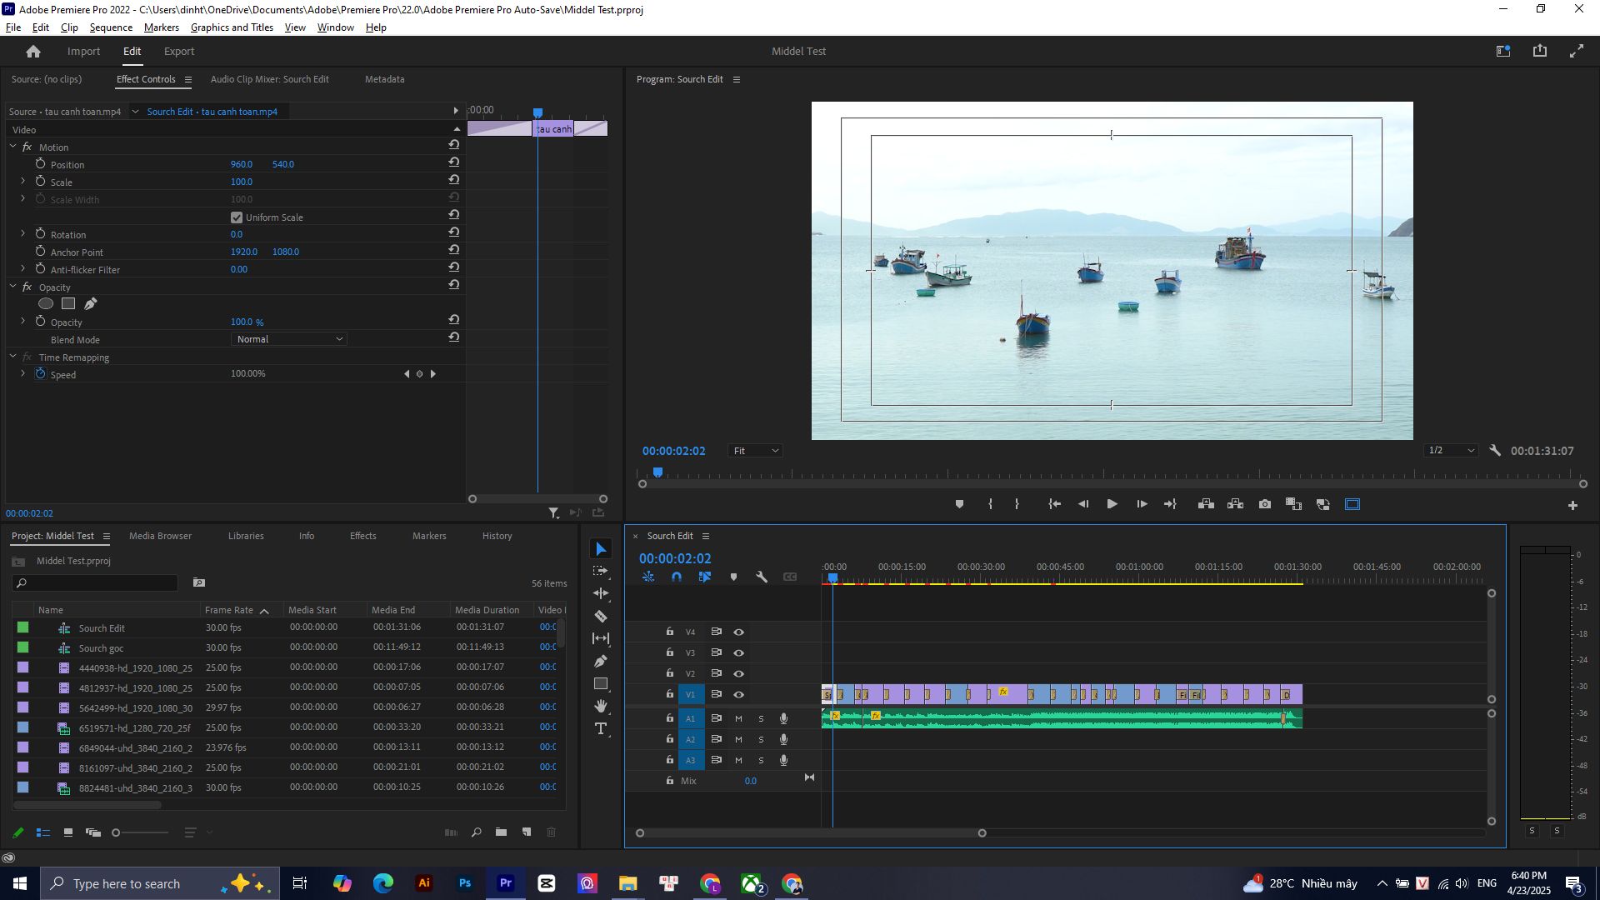Screen dimensions: 1600x900
Task: Reset the Rotation parameter
Action: (453, 233)
